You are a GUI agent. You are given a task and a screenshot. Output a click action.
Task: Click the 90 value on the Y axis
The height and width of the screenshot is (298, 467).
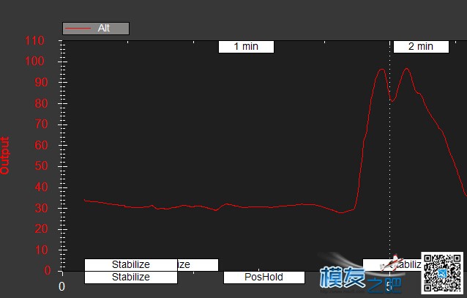[41, 82]
